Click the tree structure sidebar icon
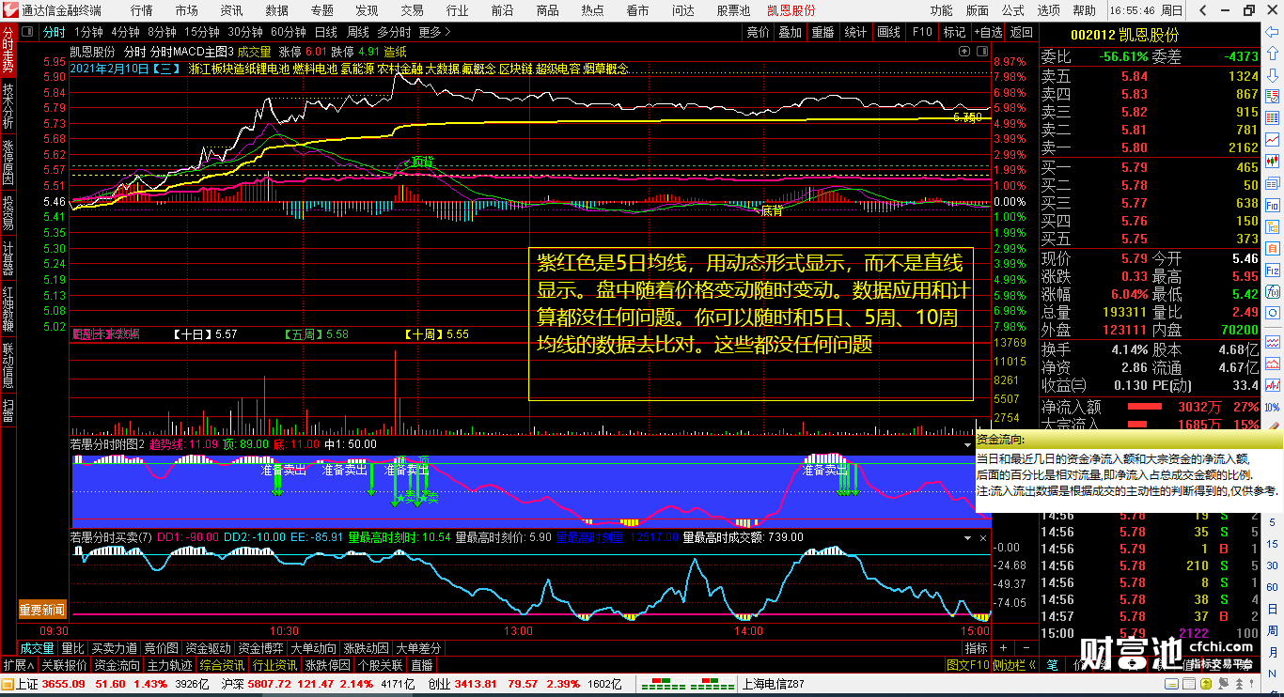The image size is (1284, 697). tap(1272, 226)
